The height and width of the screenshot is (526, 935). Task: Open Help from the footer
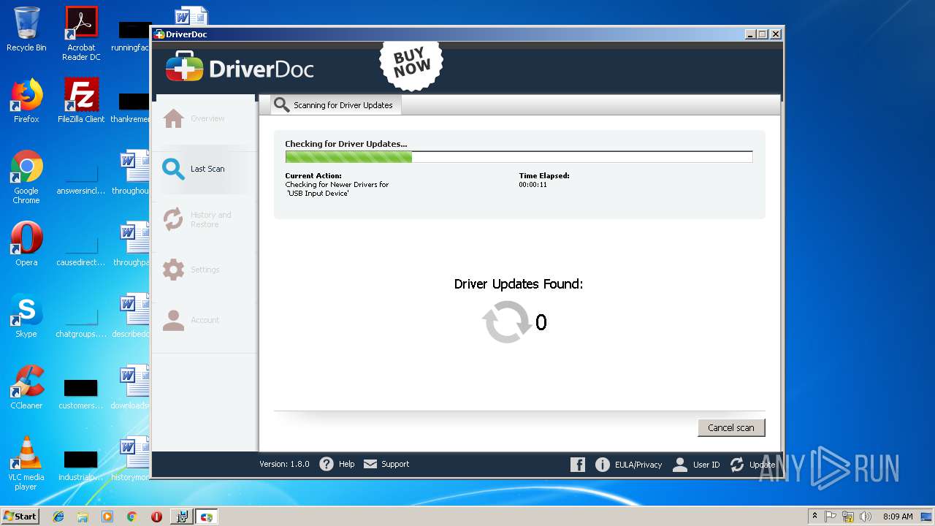(337, 464)
